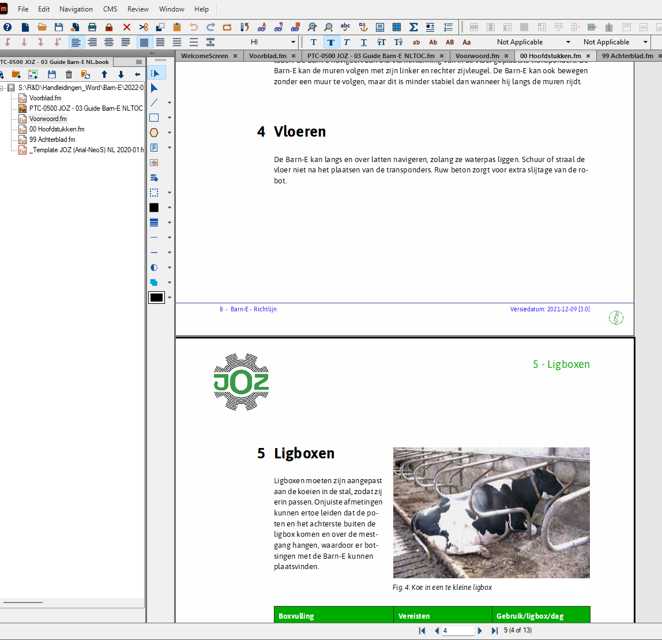Toggle italic formatting
The image size is (662, 640).
[x=346, y=42]
